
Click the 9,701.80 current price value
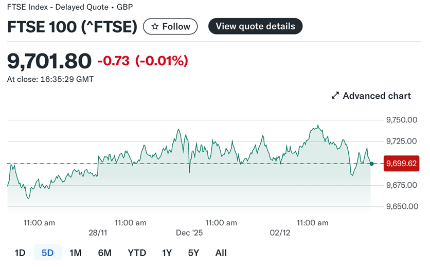point(49,61)
